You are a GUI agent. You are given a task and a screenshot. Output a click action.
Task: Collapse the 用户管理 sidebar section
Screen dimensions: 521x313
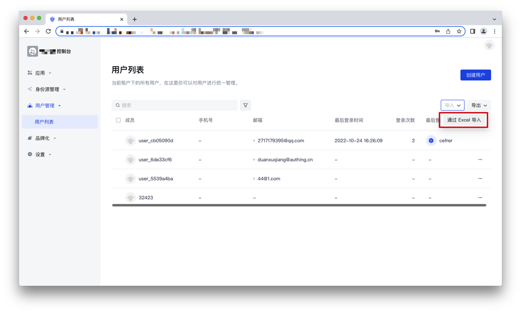point(45,106)
